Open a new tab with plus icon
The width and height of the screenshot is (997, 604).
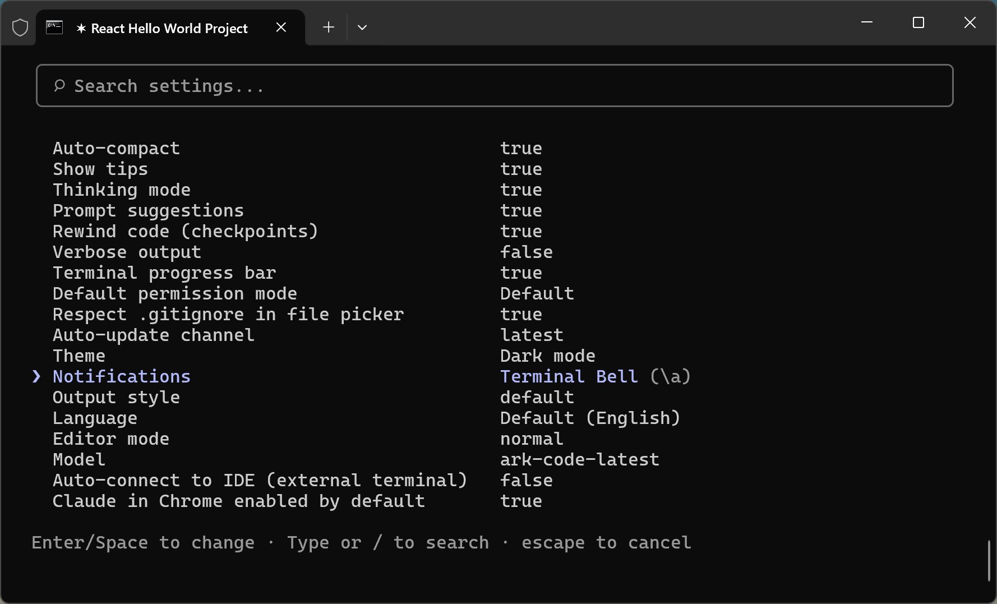tap(329, 27)
